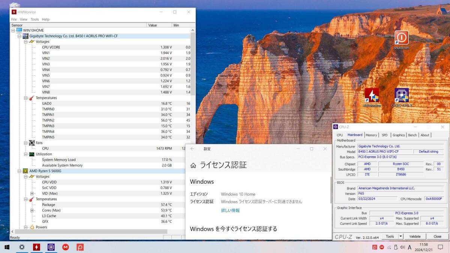Switch to the CPU tab in CPU-Z
The image size is (450, 253).
point(340,135)
